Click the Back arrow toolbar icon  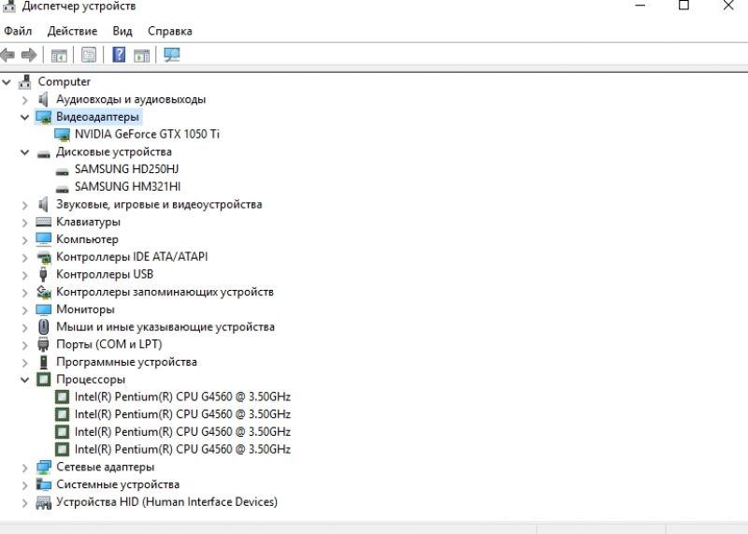coord(7,55)
